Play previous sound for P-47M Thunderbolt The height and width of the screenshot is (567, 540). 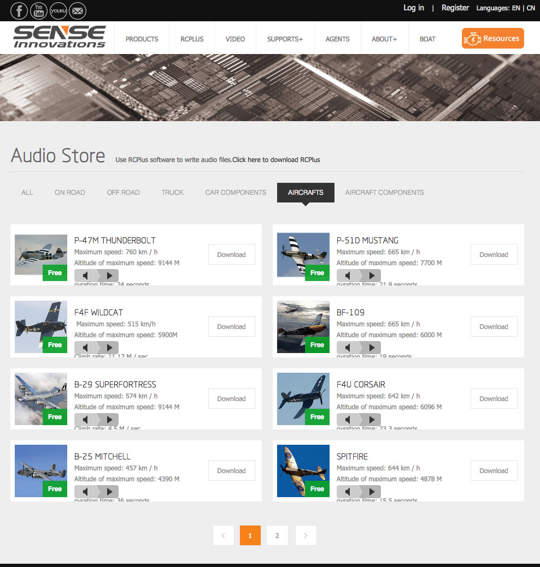(85, 276)
